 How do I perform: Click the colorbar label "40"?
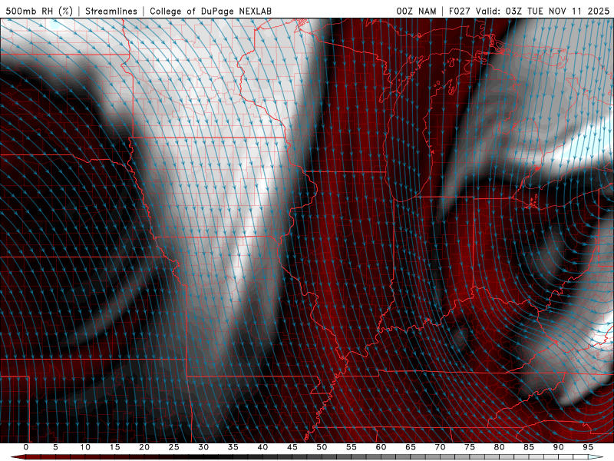tap(262, 447)
